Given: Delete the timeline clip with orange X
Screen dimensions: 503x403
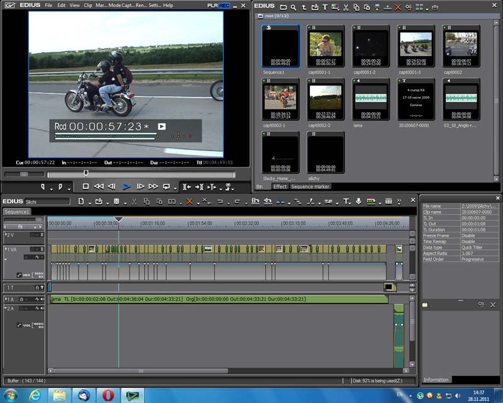Looking at the screenshot, I should [190, 201].
